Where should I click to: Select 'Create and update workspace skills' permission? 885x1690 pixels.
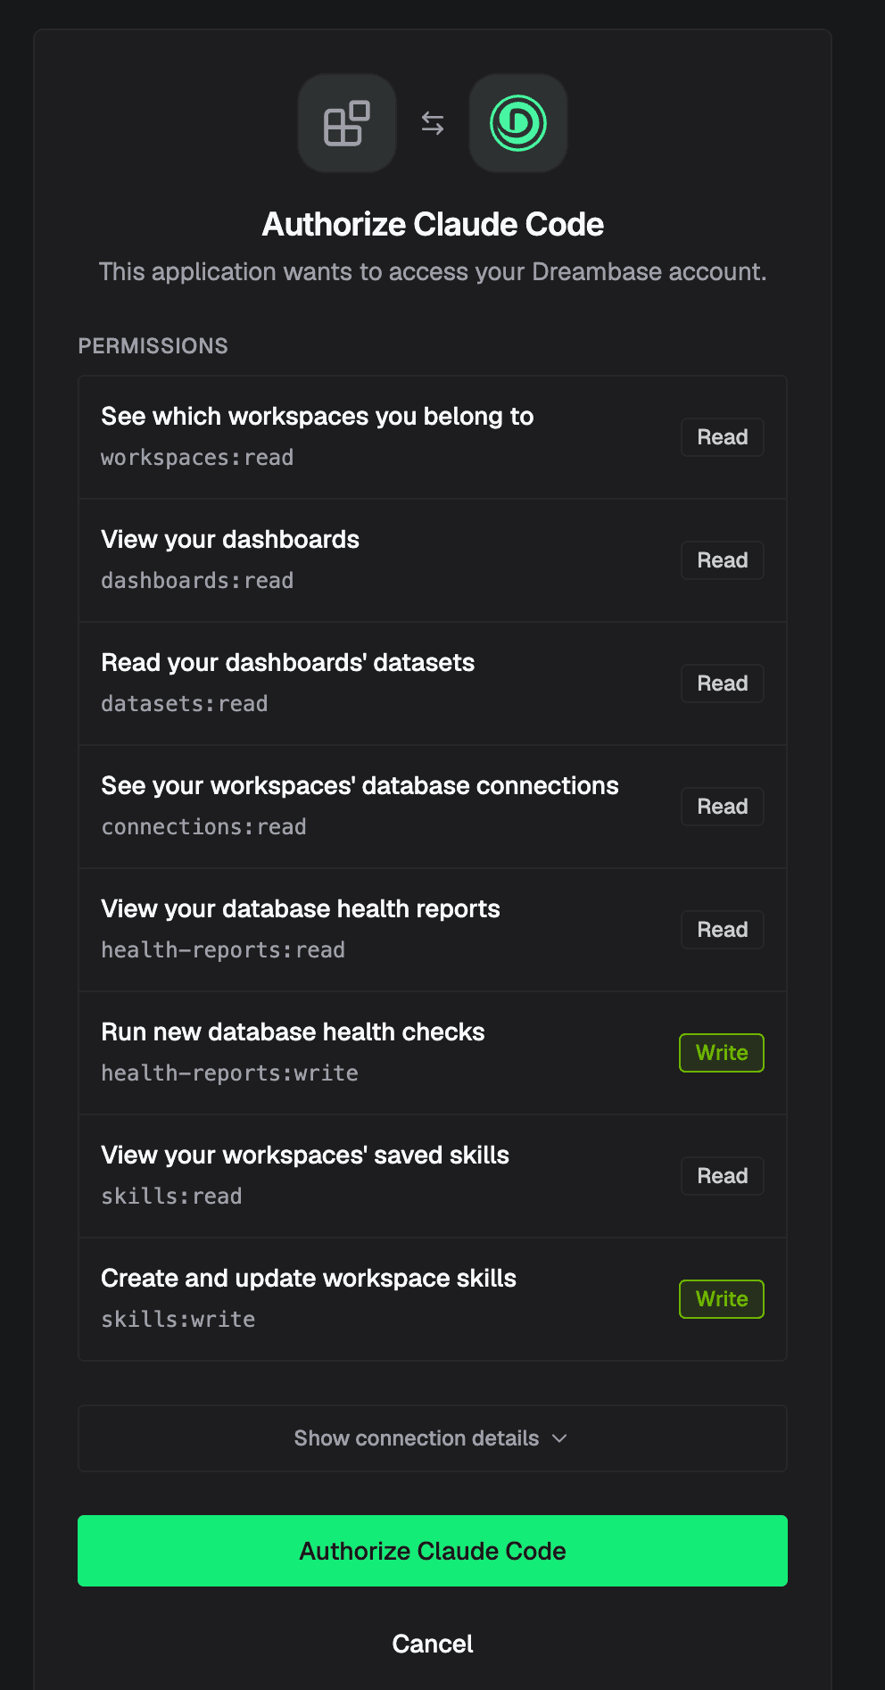pos(433,1299)
